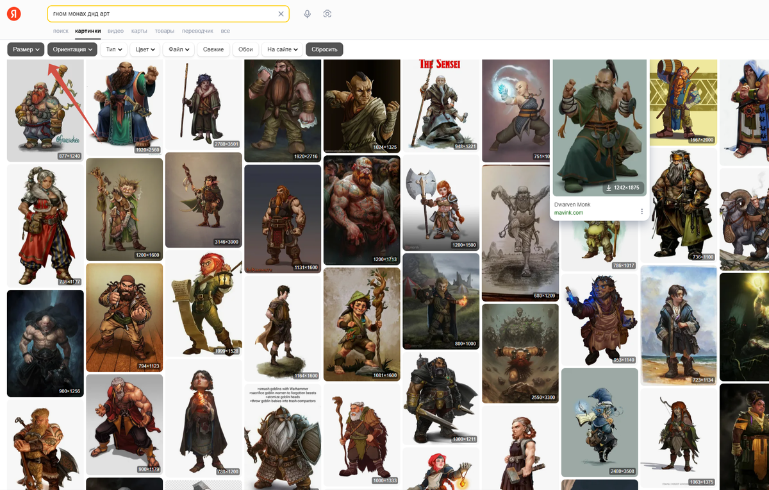Screen dimensions: 769x490
Task: Expand the Размер filter dropdown
Action: pyautogui.click(x=26, y=49)
